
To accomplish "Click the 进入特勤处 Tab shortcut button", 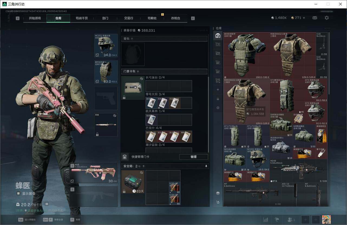I will (x=27, y=220).
